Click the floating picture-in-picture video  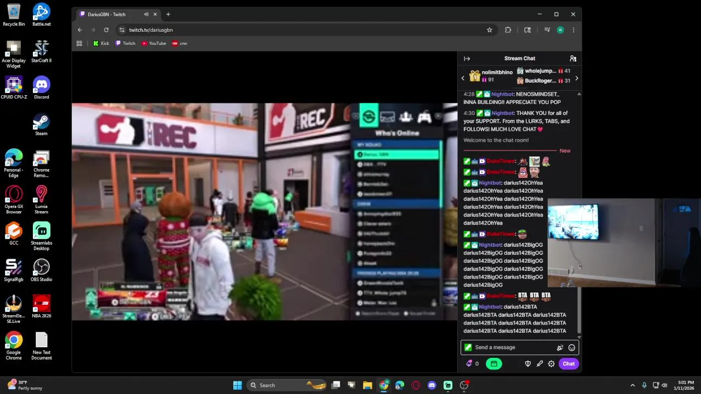coord(624,242)
